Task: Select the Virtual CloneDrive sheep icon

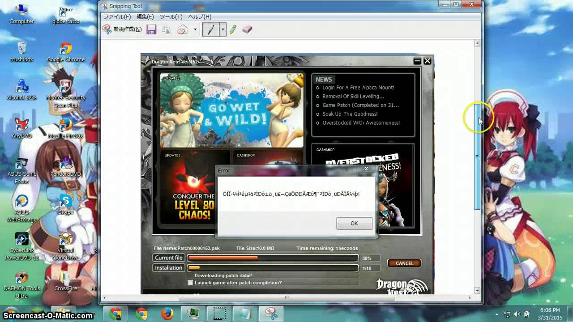Action: pos(66,246)
